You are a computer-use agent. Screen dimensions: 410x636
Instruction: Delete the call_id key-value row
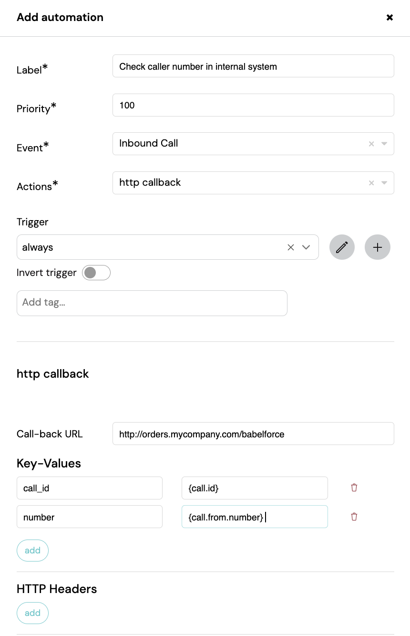[354, 488]
